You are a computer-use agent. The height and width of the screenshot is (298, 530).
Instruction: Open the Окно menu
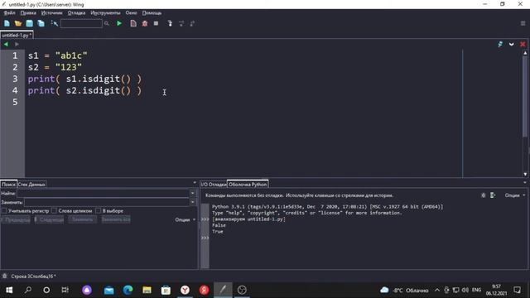point(131,13)
